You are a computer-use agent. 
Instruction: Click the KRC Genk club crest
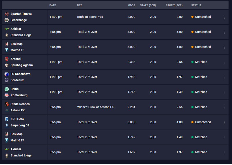(6, 119)
